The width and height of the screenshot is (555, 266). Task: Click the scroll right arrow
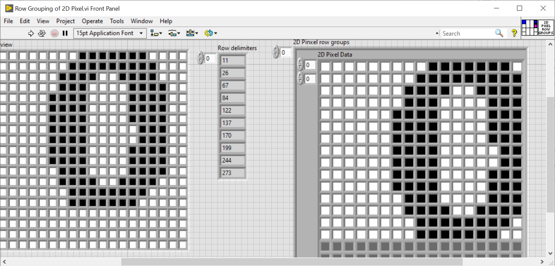[x=542, y=262]
